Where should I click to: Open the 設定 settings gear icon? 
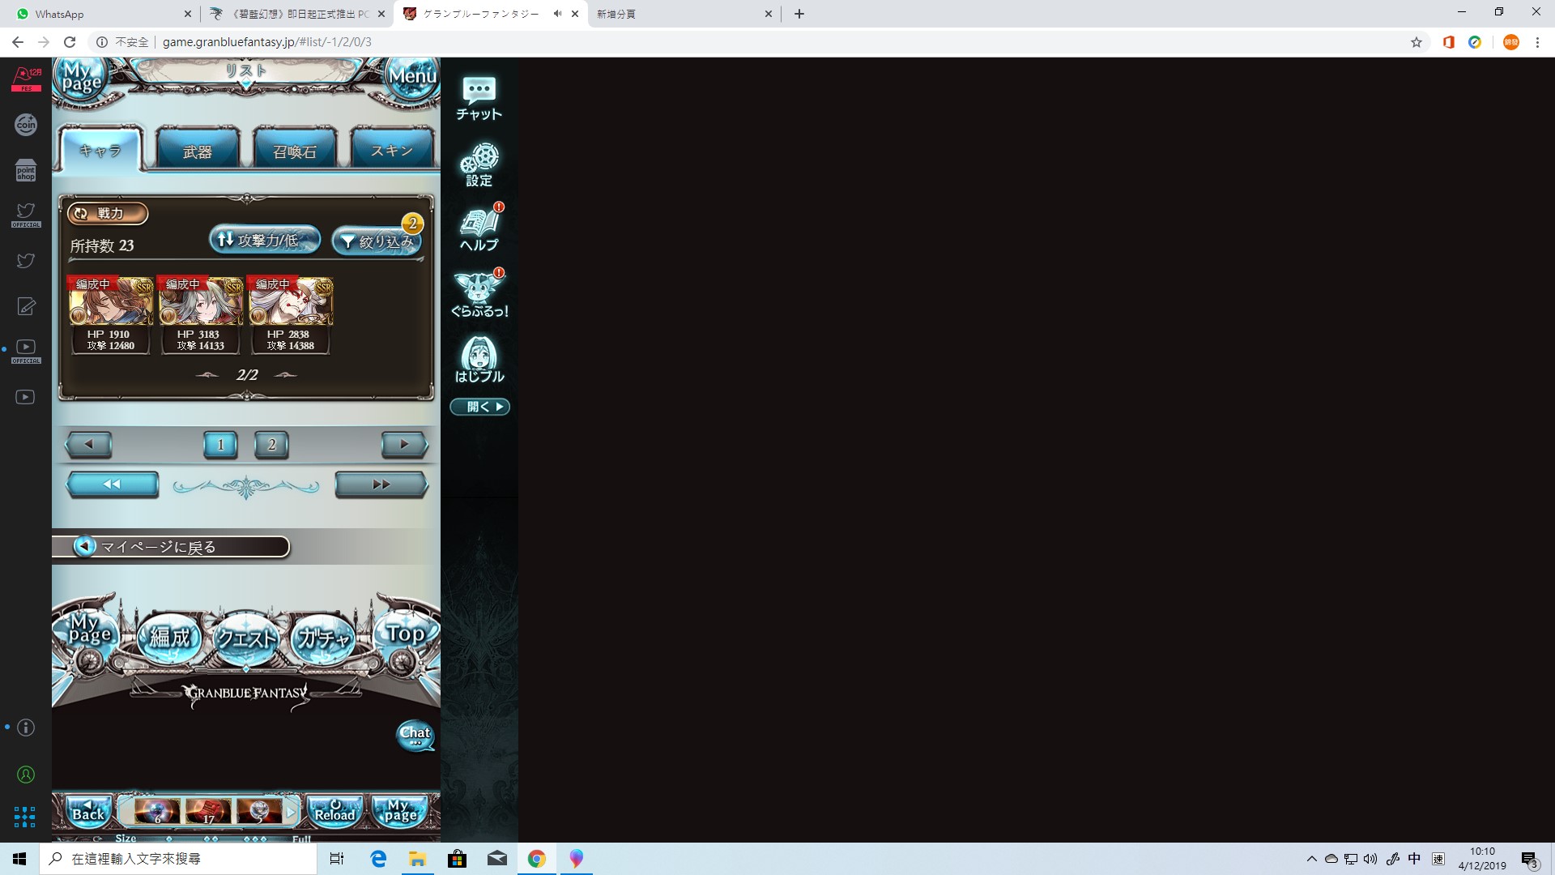pyautogui.click(x=479, y=164)
